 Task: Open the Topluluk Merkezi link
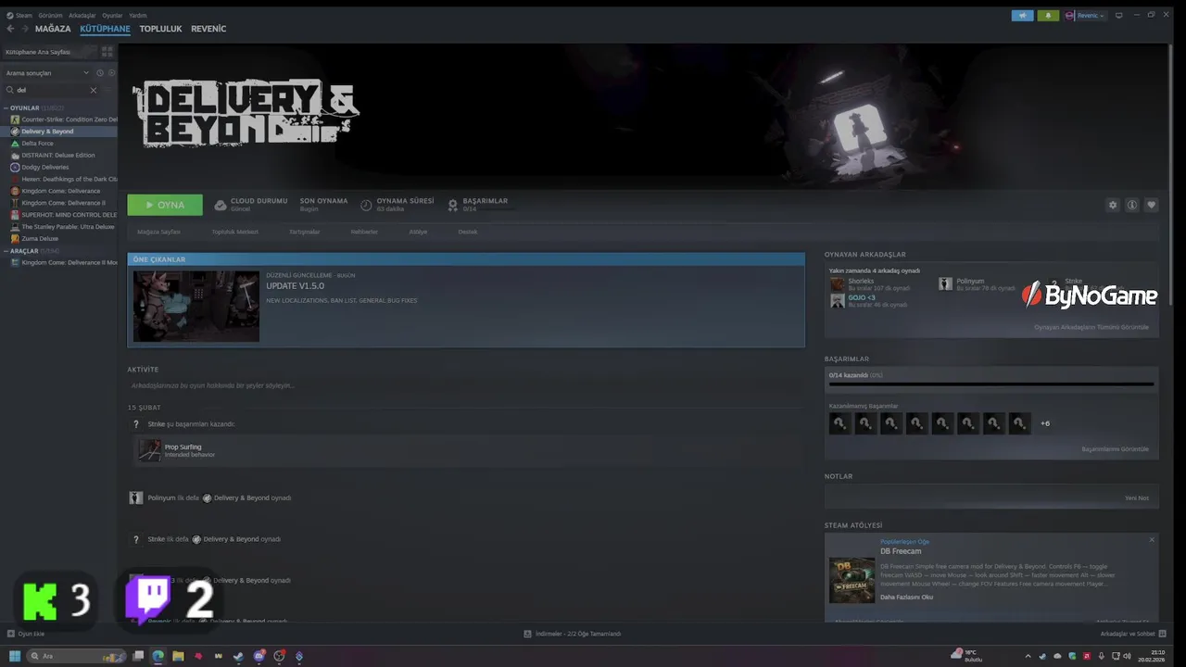(234, 232)
